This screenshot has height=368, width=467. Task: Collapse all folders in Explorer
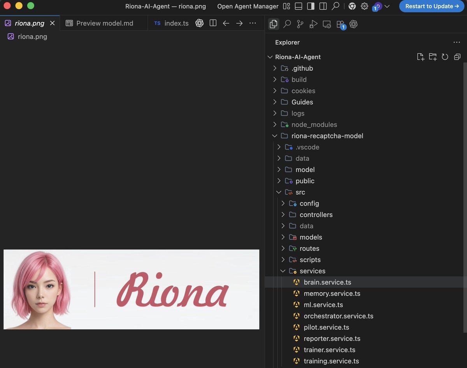pos(457,57)
